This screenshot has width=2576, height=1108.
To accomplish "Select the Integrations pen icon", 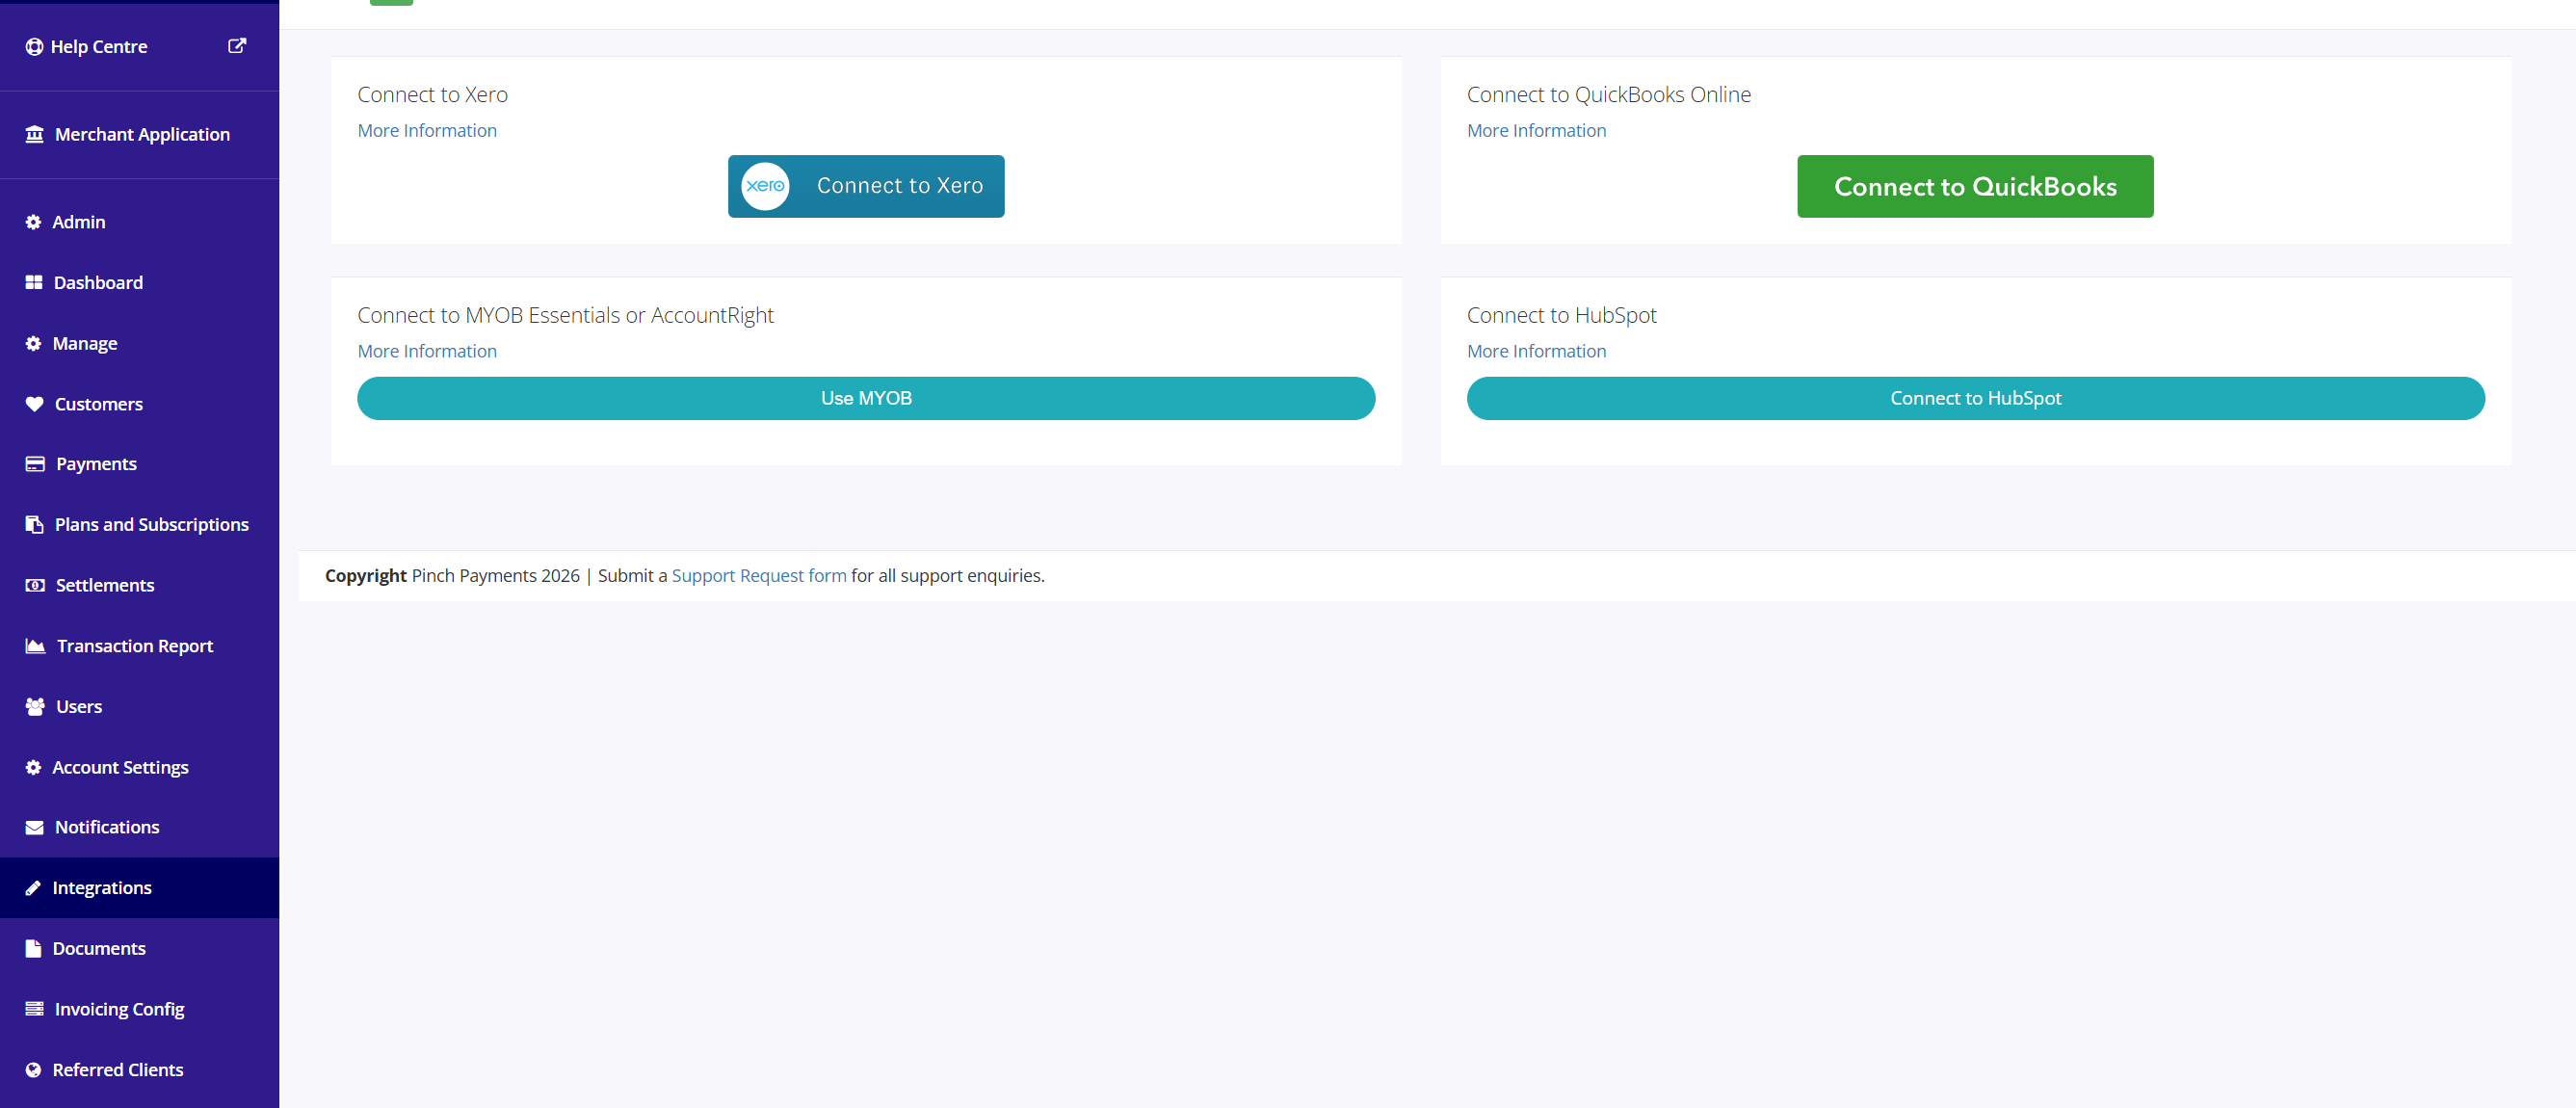I will [33, 887].
